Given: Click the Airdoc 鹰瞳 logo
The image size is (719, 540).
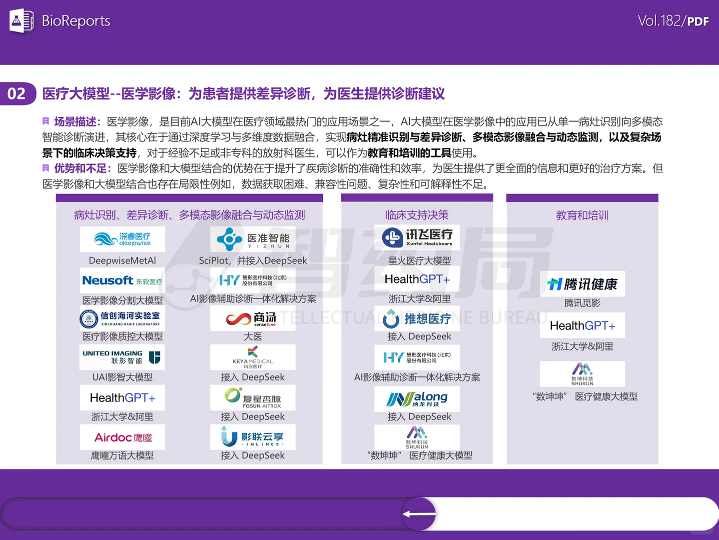Looking at the screenshot, I should pyautogui.click(x=122, y=437).
